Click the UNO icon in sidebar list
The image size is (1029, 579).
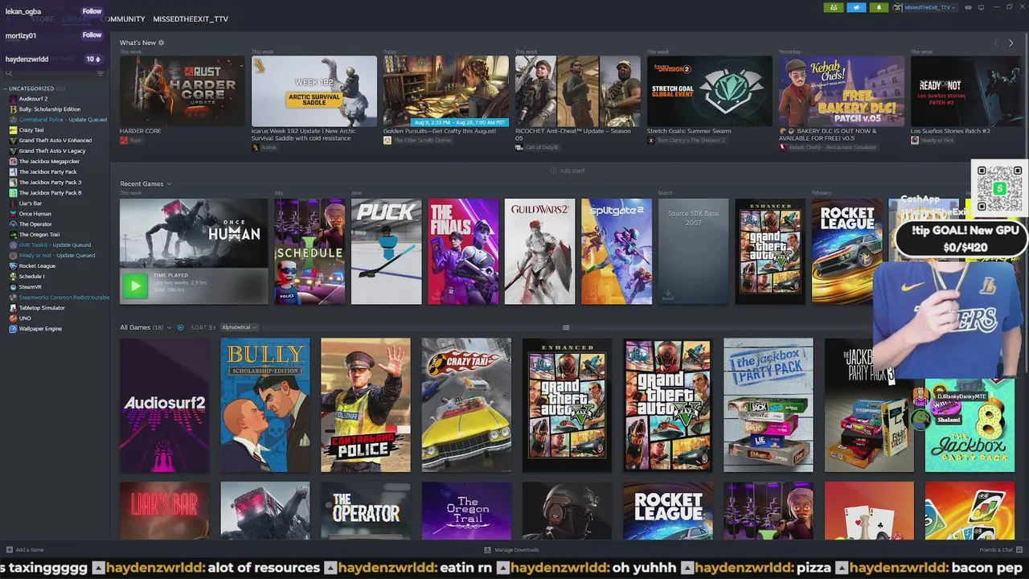coord(13,318)
